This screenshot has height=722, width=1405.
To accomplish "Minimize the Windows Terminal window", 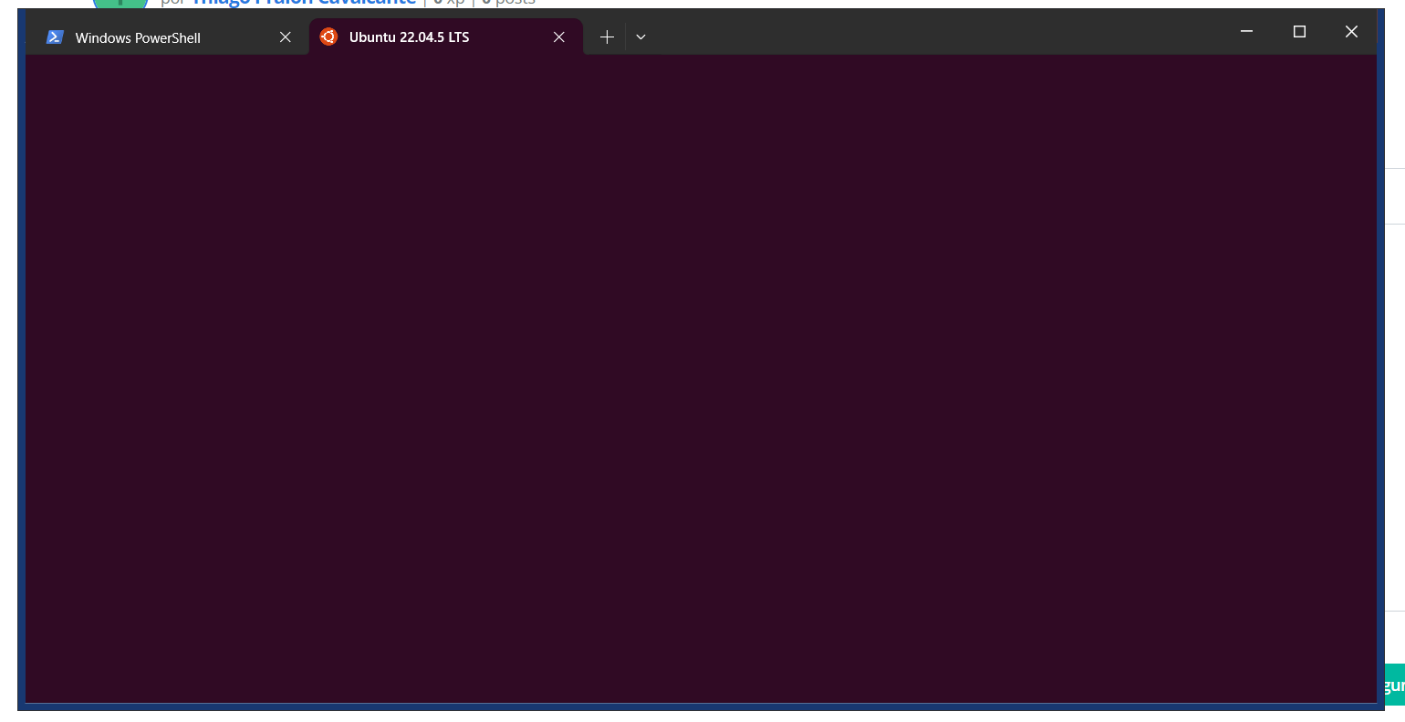I will tap(1246, 32).
